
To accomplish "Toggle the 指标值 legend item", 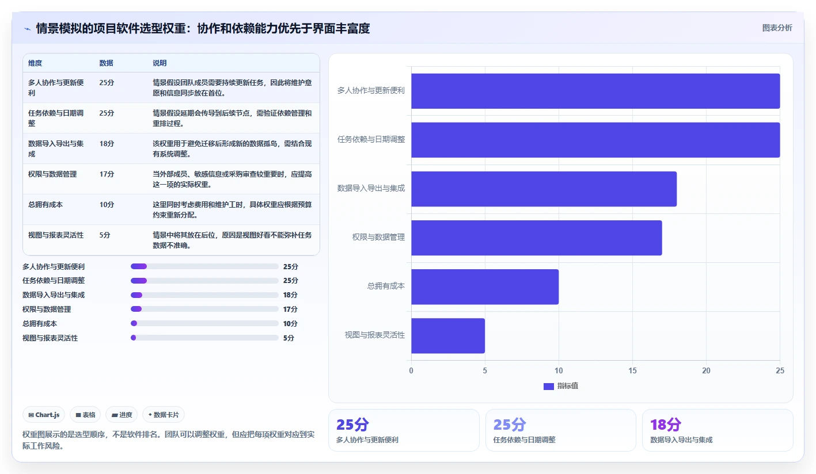I will pyautogui.click(x=561, y=386).
